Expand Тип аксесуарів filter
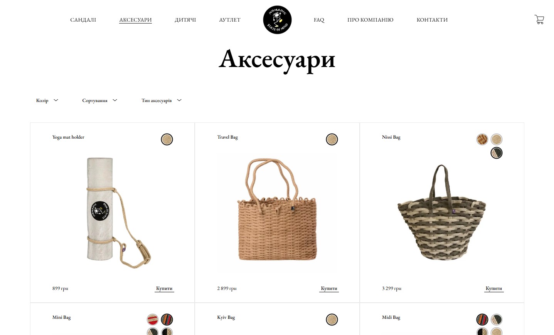554x335 pixels. [162, 100]
